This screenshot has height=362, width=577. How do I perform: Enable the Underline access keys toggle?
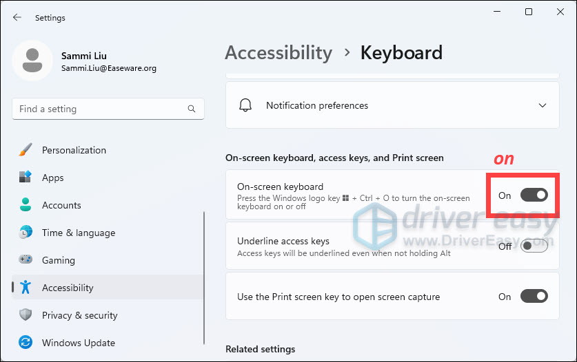pos(534,246)
